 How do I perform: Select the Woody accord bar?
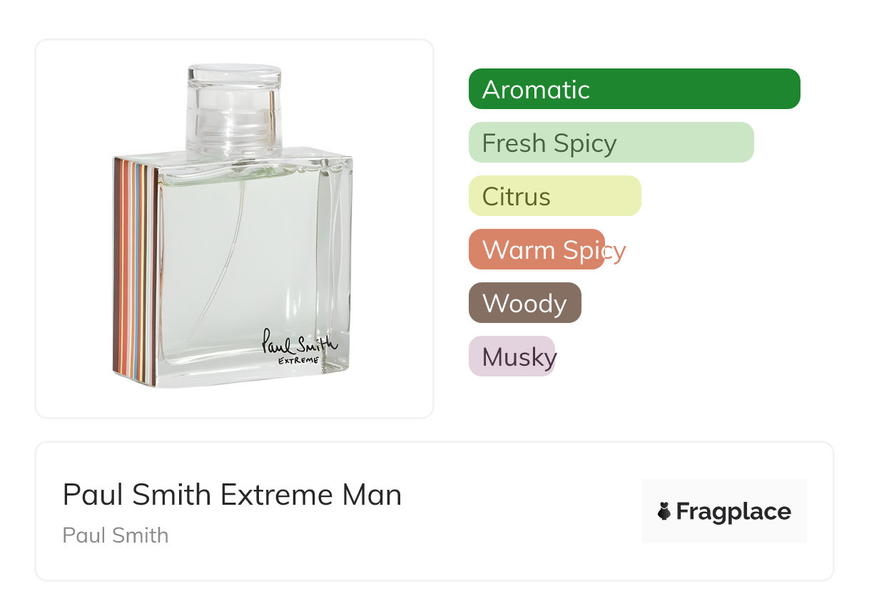tap(524, 303)
